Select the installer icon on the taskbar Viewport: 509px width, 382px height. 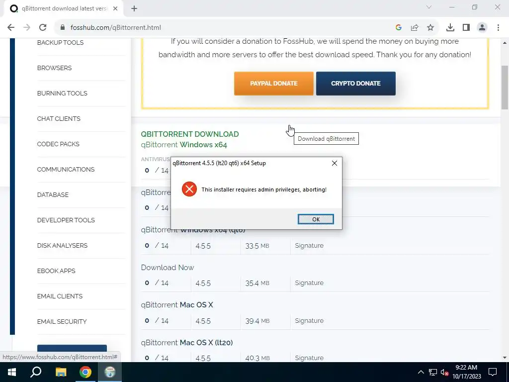110,372
